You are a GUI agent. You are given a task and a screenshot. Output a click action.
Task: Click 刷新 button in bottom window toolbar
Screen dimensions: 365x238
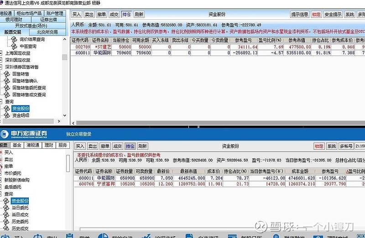pyautogui.click(x=142, y=146)
